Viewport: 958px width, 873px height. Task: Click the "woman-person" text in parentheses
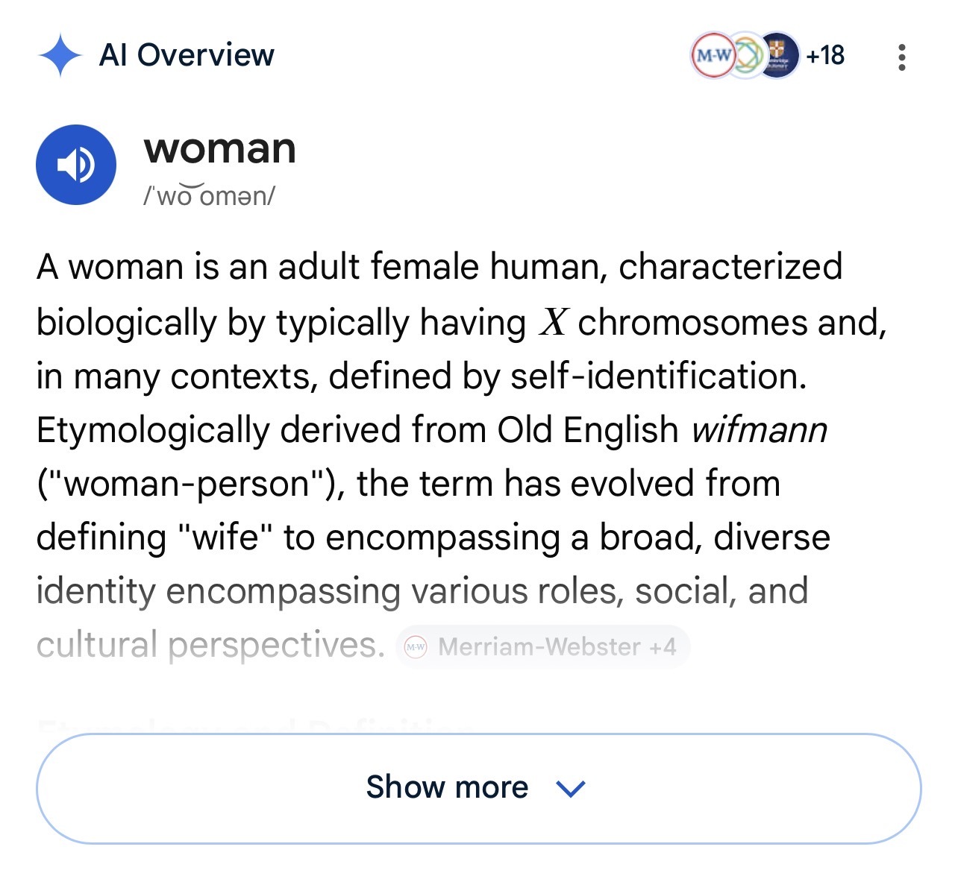187,484
